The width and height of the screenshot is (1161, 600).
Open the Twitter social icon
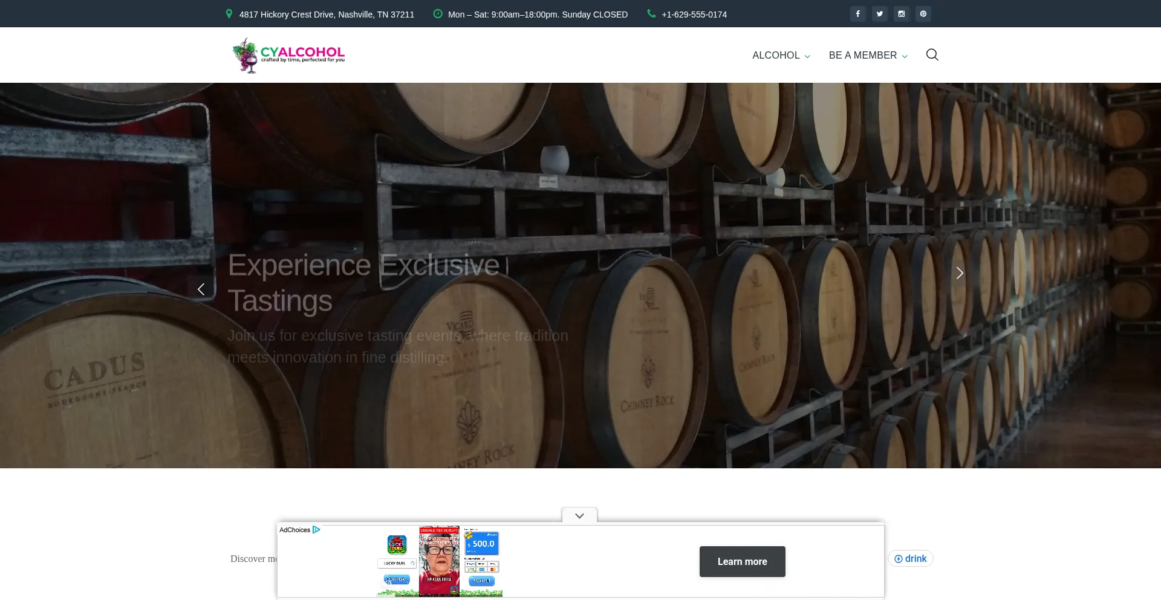[879, 14]
